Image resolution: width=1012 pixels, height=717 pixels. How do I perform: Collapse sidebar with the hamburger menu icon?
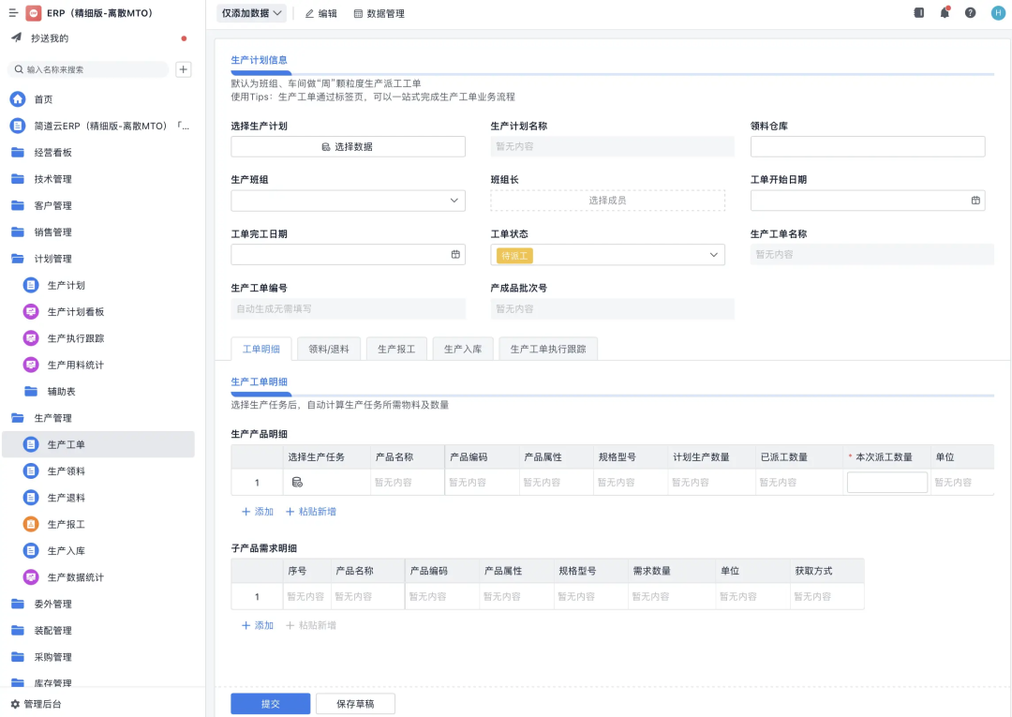pyautogui.click(x=13, y=13)
